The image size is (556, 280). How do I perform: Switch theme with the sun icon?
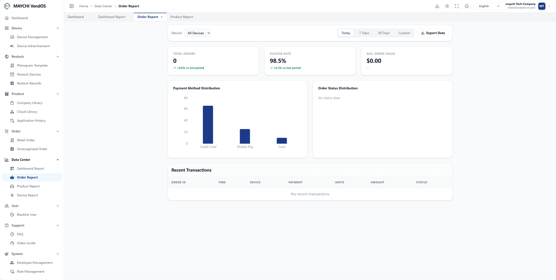(x=447, y=6)
